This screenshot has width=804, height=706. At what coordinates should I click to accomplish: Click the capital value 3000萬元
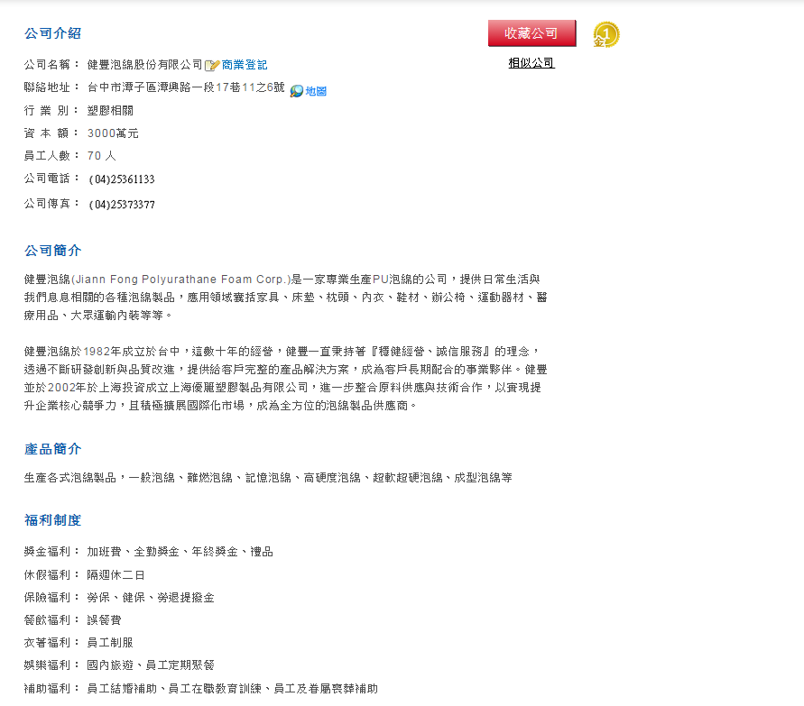click(x=113, y=133)
